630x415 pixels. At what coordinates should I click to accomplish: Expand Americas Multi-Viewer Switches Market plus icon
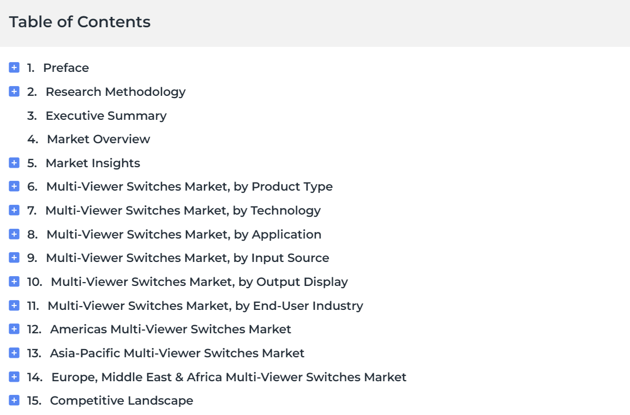pyautogui.click(x=14, y=329)
